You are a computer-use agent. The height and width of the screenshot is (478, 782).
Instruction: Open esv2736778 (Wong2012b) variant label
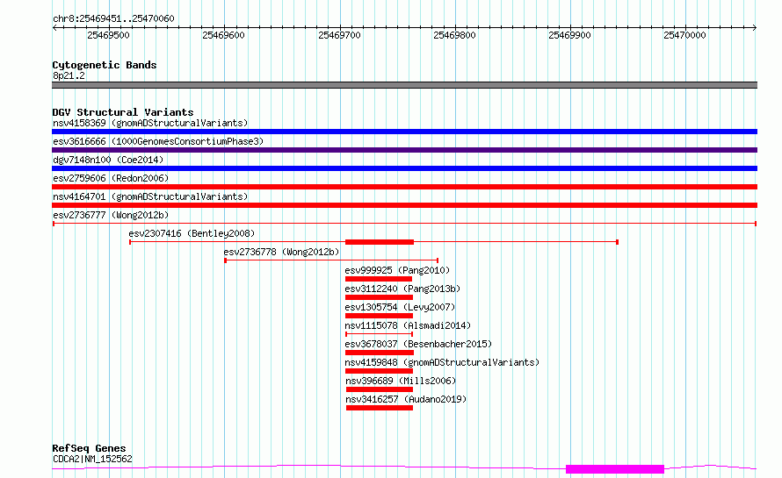pos(281,252)
